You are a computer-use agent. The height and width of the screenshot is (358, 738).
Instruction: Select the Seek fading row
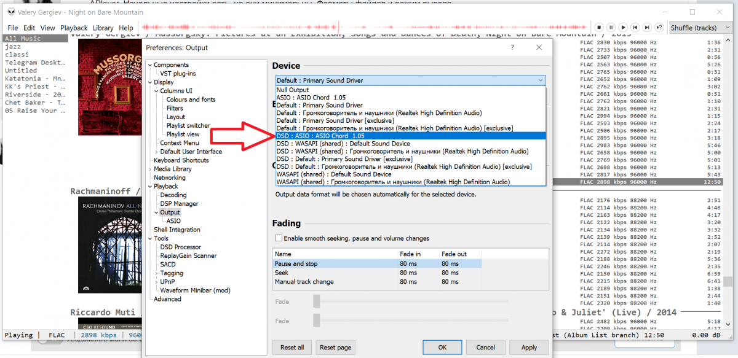tap(377, 273)
